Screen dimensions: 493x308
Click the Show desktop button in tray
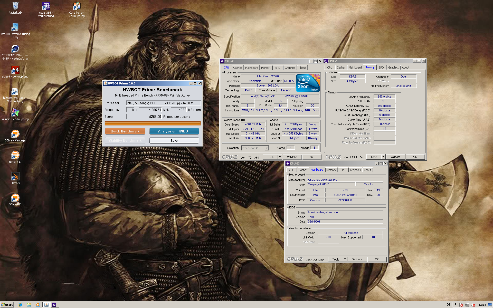coord(490,305)
